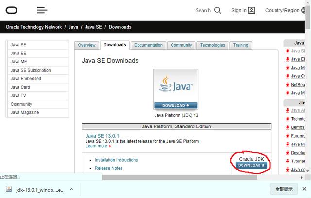The height and width of the screenshot is (198, 311).
Task: Click the red download arrow beside Forums
Action: 287,136
